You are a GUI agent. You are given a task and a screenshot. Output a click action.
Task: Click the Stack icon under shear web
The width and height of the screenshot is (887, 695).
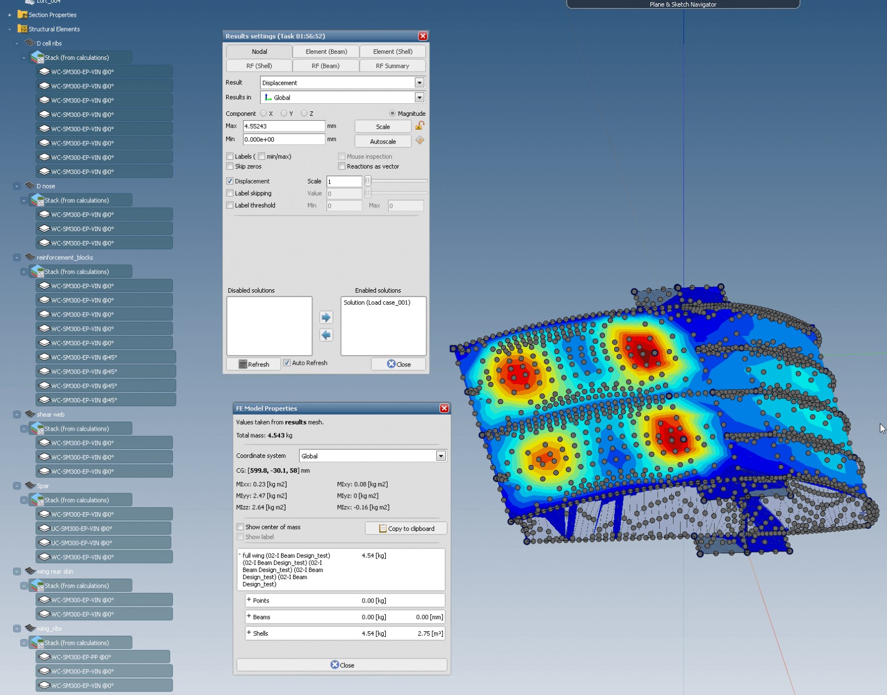point(37,428)
